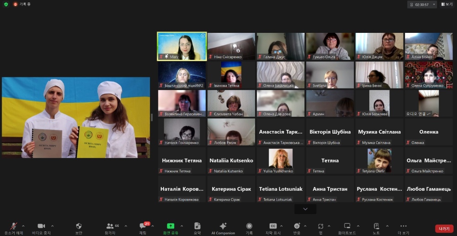Viewport: 457px width, 236px height.
Task: Expand the chevron beside the Participants count
Action: (x=126, y=226)
